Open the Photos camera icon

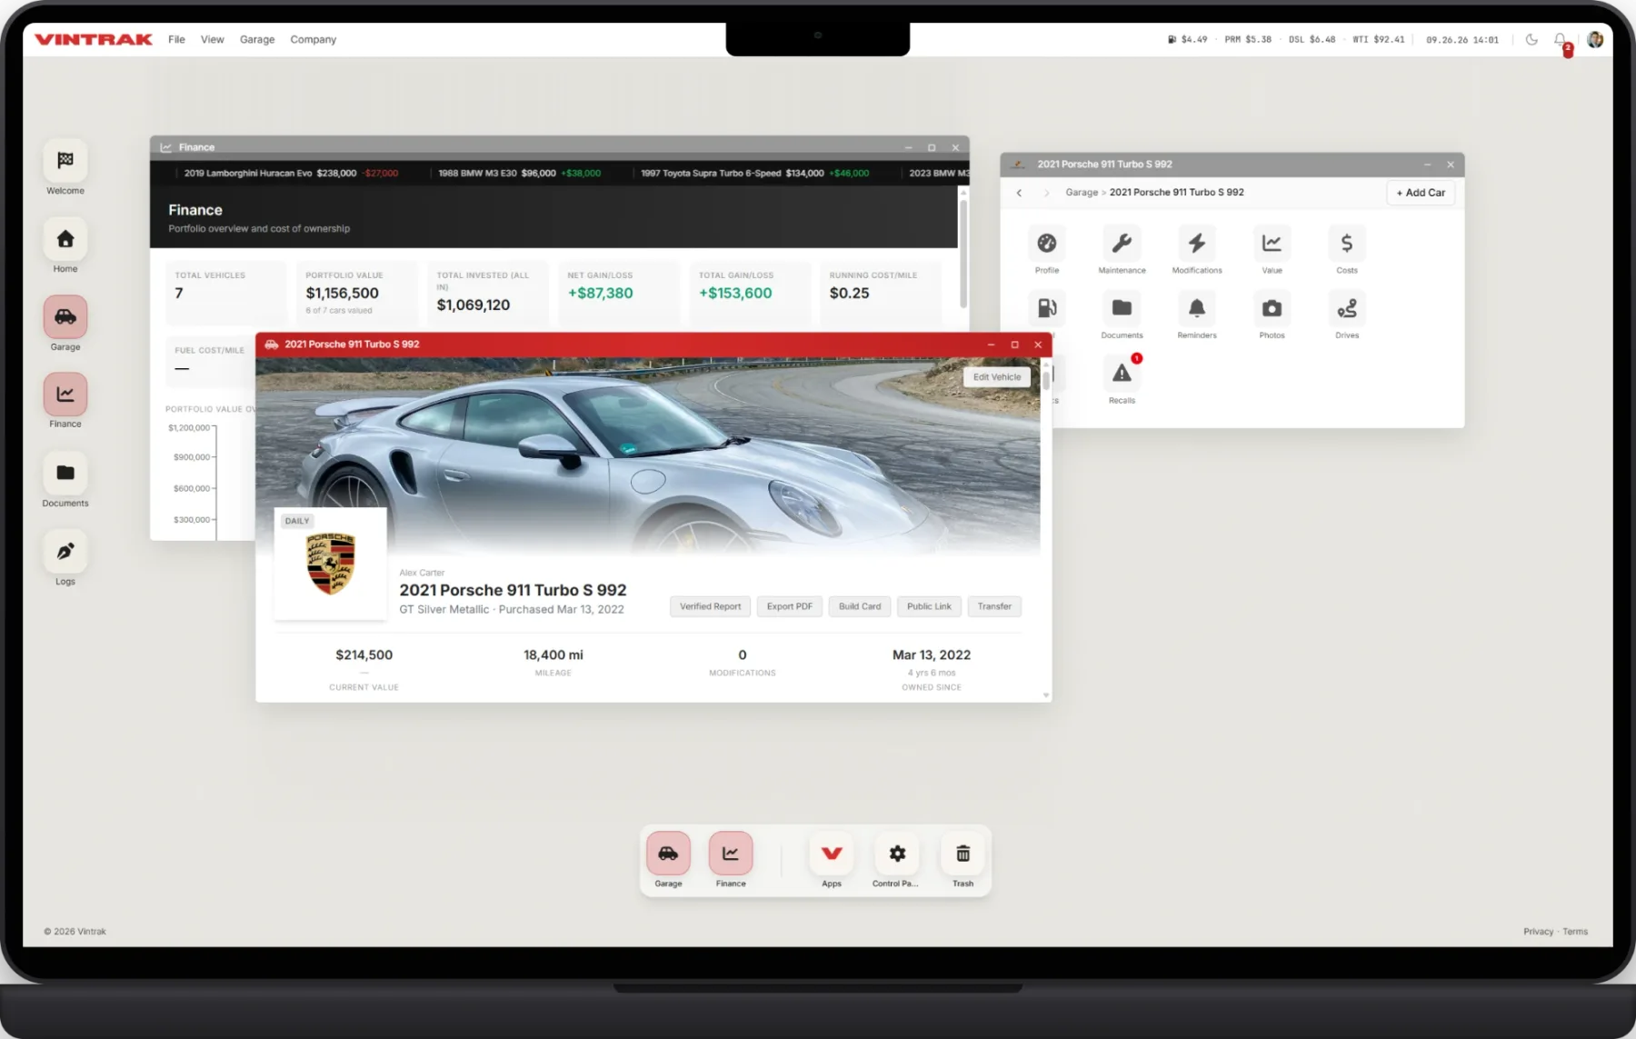(x=1272, y=308)
